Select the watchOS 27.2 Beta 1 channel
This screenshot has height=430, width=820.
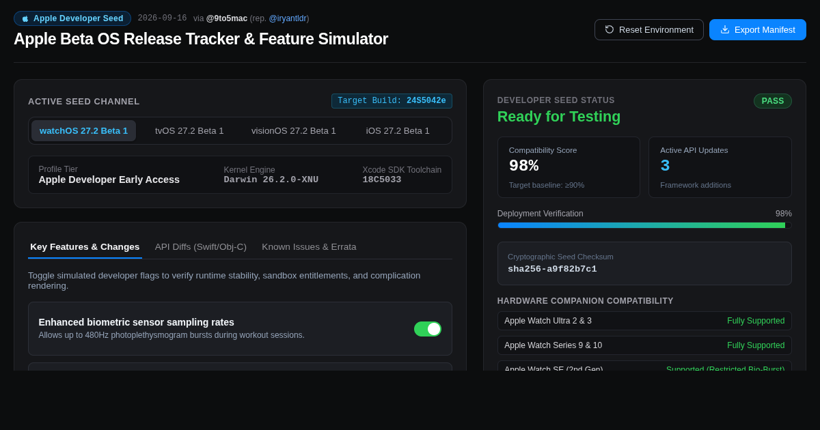click(x=83, y=130)
